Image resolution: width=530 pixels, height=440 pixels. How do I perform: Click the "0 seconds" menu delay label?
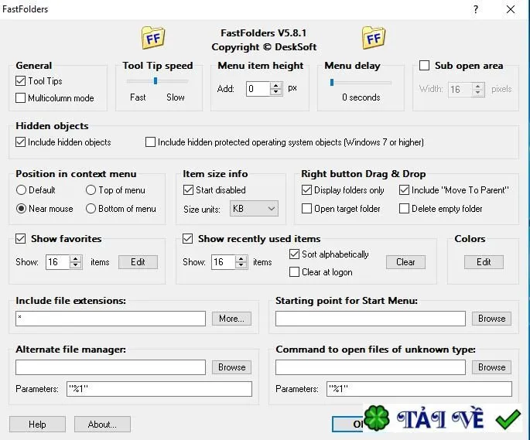pos(361,97)
